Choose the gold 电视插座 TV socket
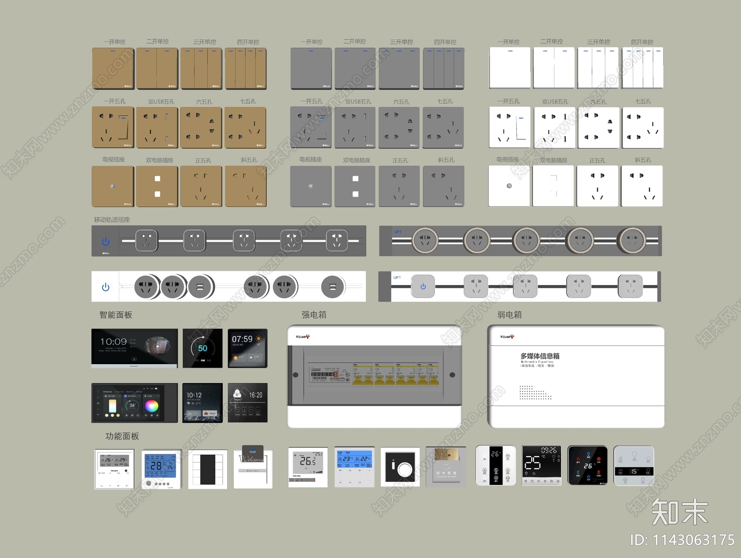This screenshot has width=741, height=558. click(113, 186)
